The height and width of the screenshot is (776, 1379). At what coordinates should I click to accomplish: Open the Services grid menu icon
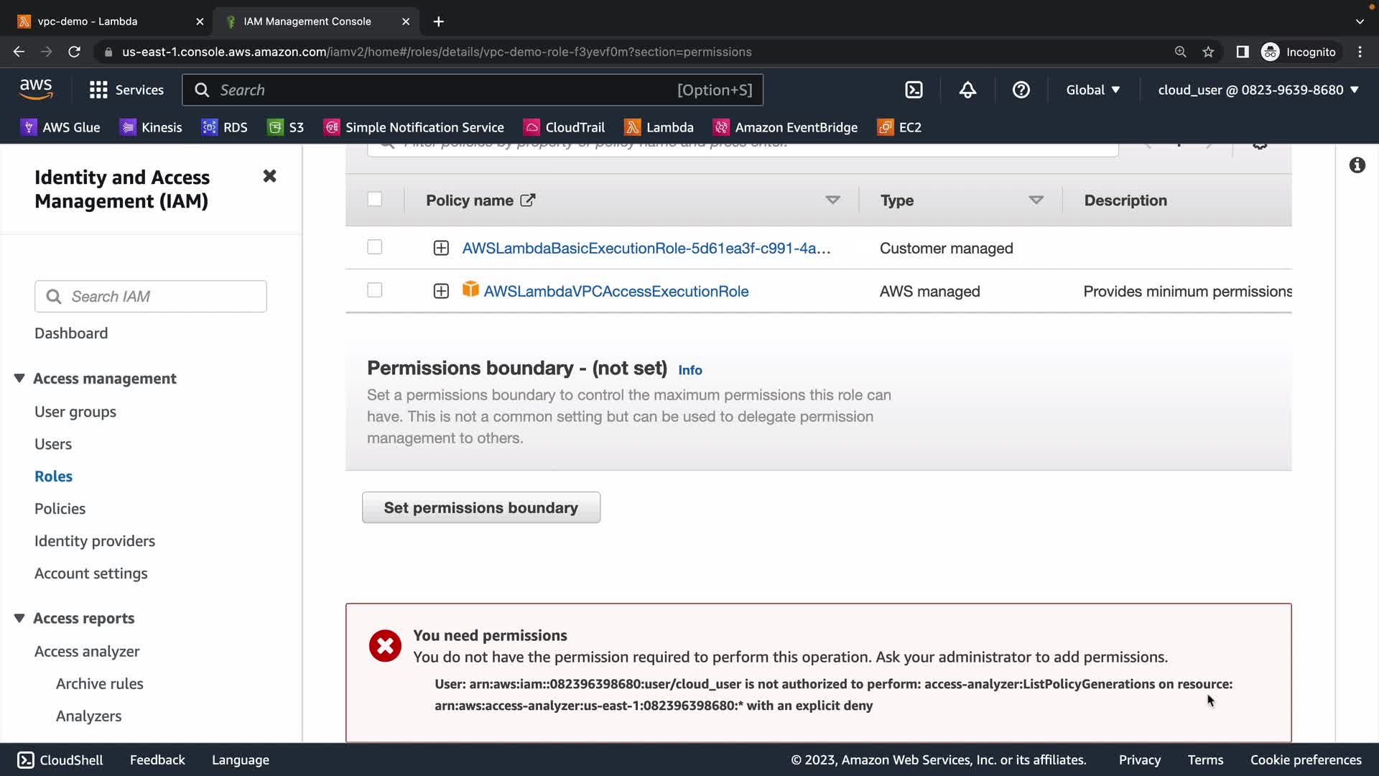tap(98, 90)
